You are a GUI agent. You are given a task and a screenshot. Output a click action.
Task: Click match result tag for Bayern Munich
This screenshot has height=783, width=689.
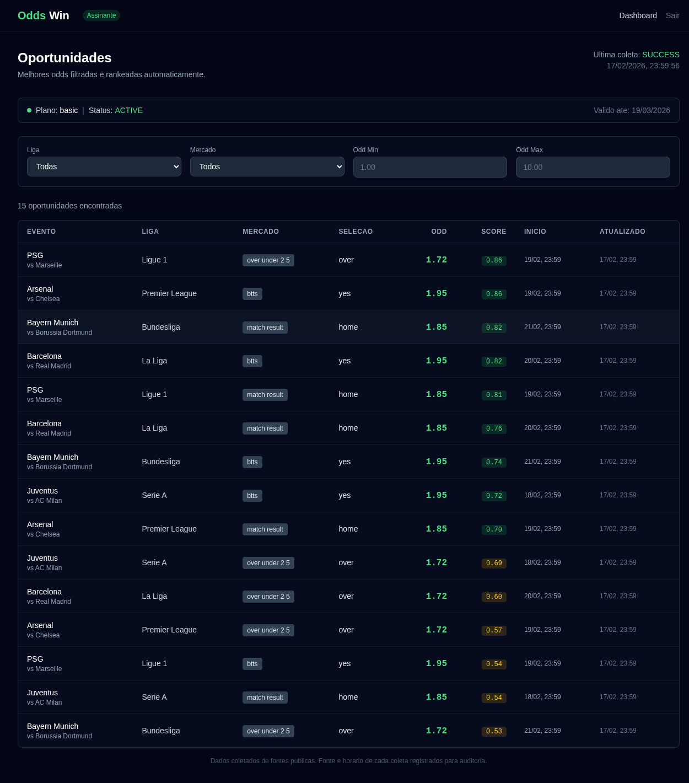click(265, 328)
